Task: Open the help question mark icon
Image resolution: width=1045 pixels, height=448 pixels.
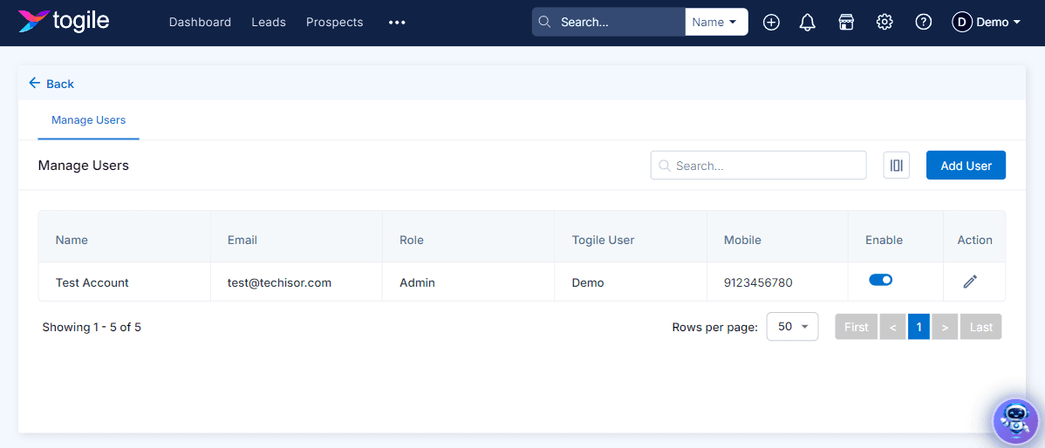Action: (923, 22)
